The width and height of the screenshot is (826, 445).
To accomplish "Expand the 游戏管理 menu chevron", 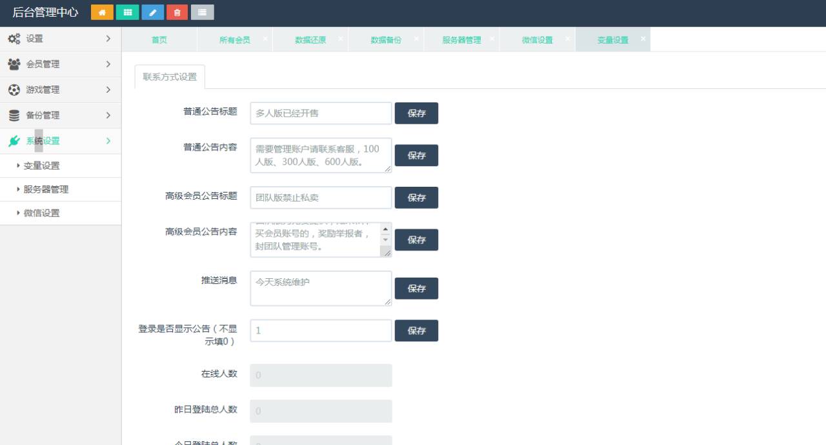I will [x=108, y=90].
